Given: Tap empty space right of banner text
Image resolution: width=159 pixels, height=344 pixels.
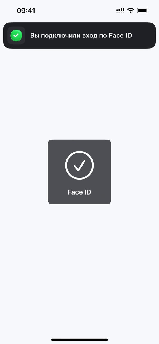Looking at the screenshot, I should pyautogui.click(x=144, y=35).
